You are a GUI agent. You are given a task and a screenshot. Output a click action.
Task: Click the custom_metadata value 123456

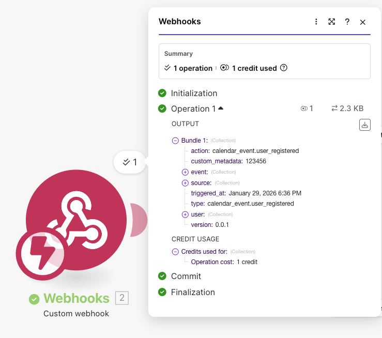tap(256, 161)
